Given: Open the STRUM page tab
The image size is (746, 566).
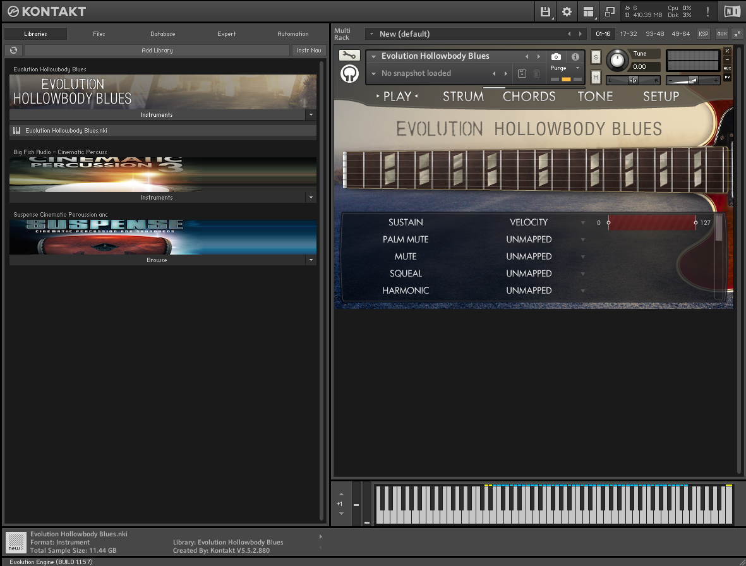Looking at the screenshot, I should (x=463, y=97).
